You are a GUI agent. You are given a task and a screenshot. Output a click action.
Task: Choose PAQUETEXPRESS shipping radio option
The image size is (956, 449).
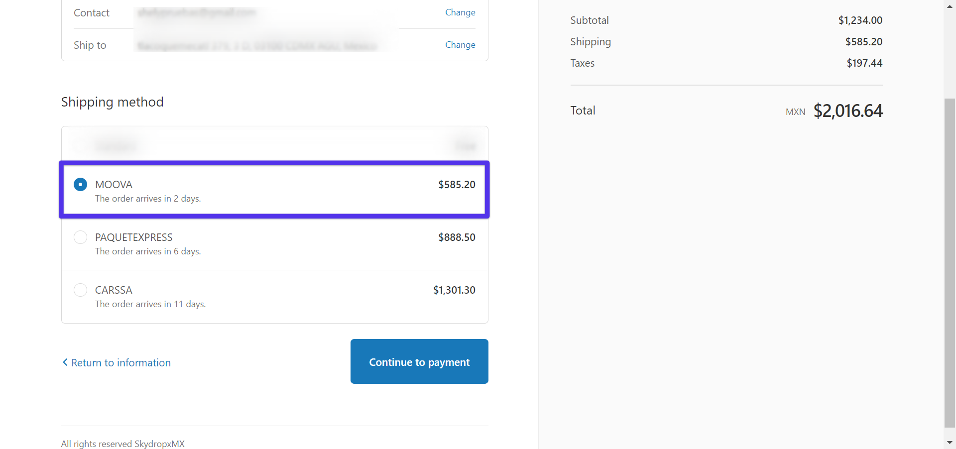80,237
